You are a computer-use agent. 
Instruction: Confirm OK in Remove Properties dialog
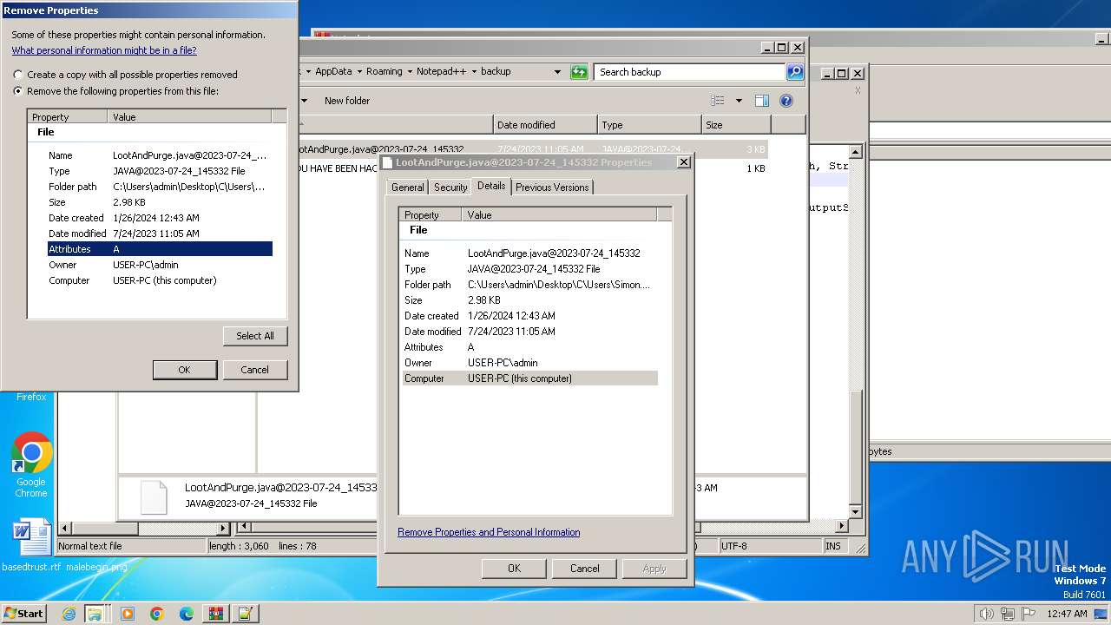coord(184,370)
